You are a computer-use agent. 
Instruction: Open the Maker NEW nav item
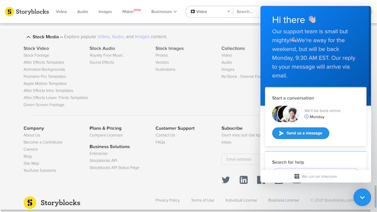point(131,11)
